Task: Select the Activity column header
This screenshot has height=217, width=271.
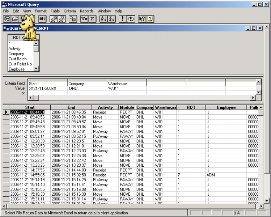Action: tap(105, 107)
